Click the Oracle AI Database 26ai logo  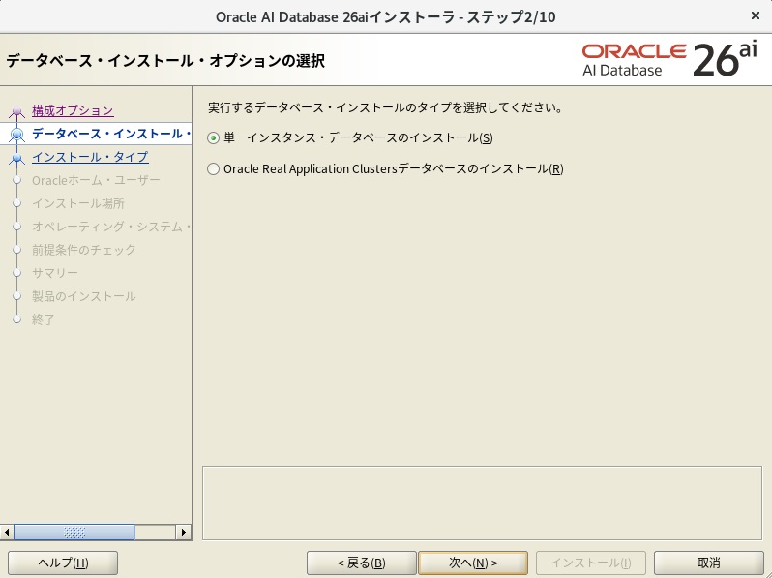click(x=669, y=60)
